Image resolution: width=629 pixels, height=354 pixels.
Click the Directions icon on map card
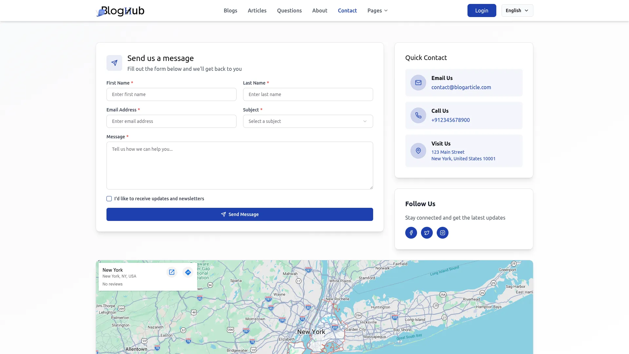[188, 272]
